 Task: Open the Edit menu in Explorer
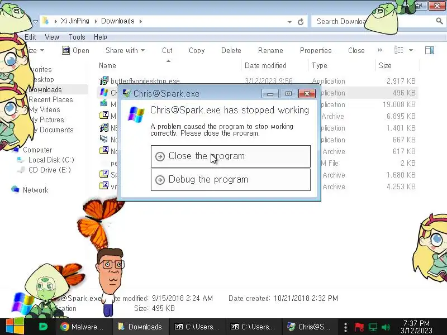coord(30,37)
